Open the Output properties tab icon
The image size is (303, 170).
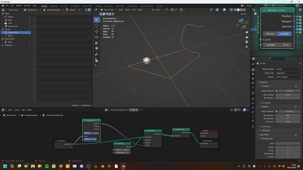pos(253,74)
